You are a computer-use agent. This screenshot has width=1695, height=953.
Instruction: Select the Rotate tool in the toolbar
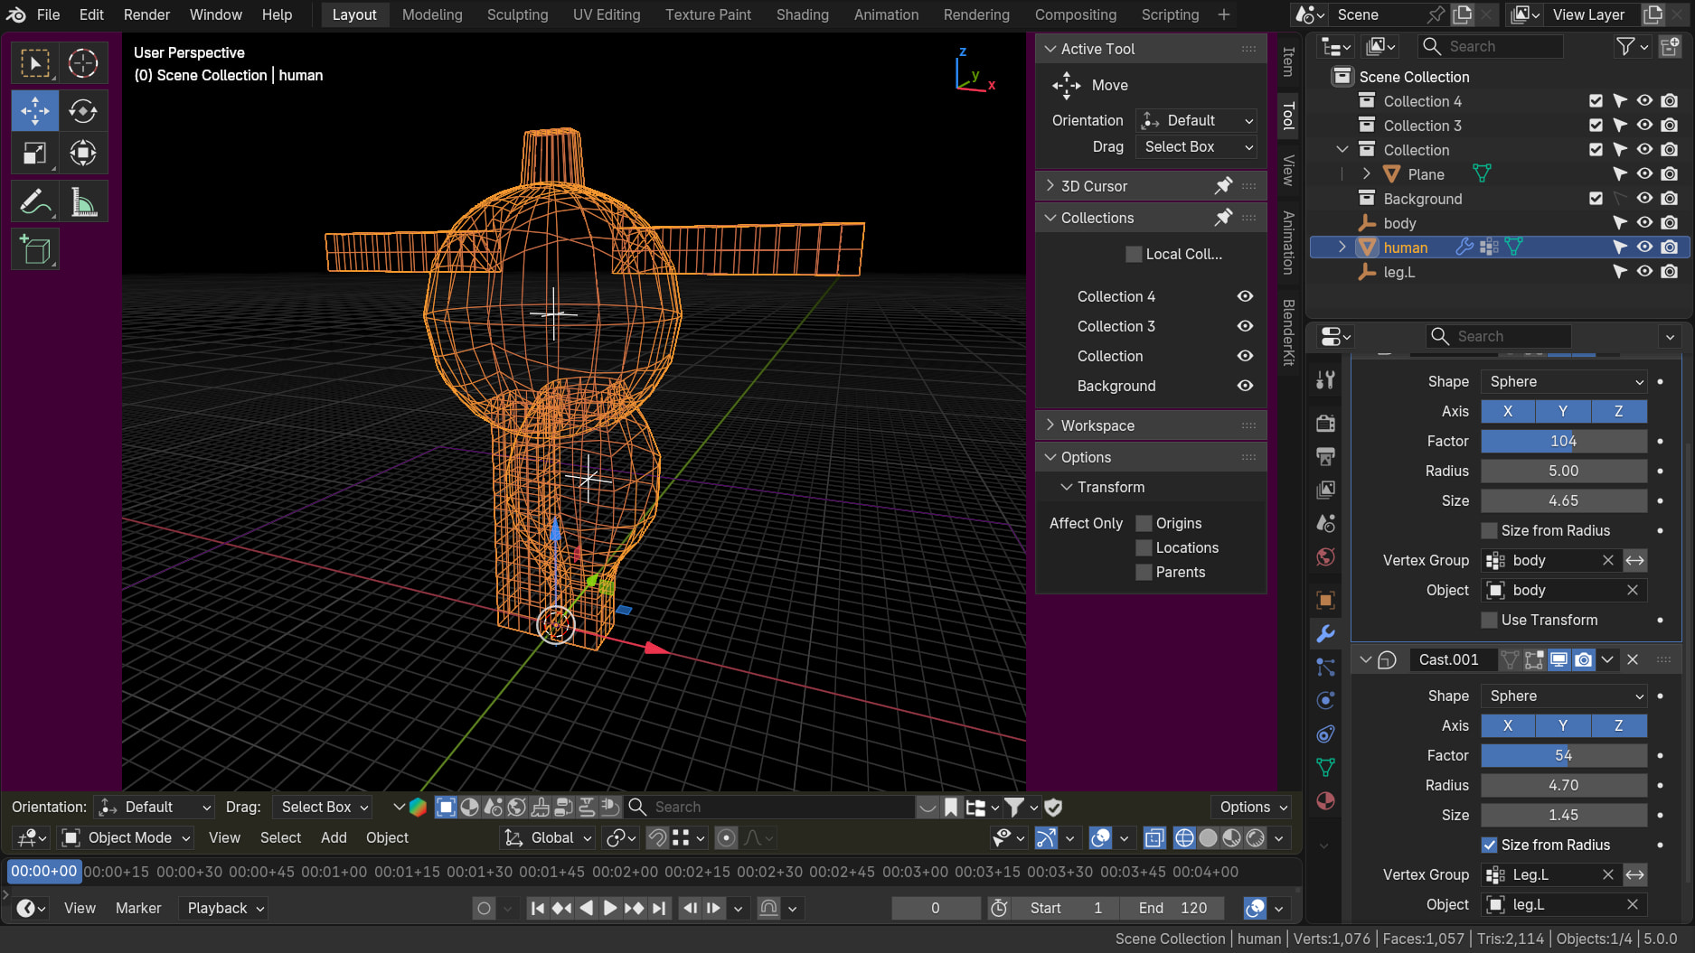pos(82,111)
